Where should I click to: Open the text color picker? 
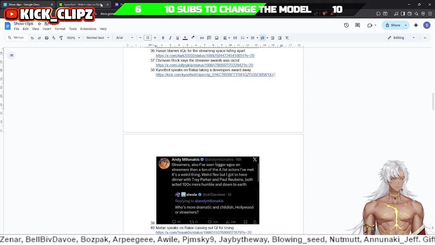[x=185, y=38]
